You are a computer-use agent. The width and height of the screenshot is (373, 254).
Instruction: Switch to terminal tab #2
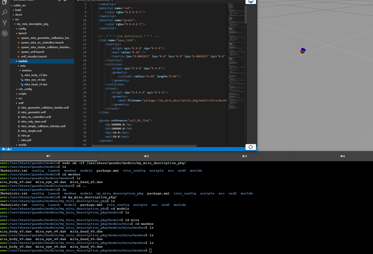pos(146,155)
